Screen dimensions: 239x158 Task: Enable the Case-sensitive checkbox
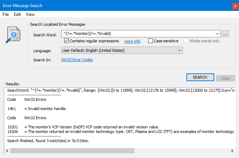(151, 41)
